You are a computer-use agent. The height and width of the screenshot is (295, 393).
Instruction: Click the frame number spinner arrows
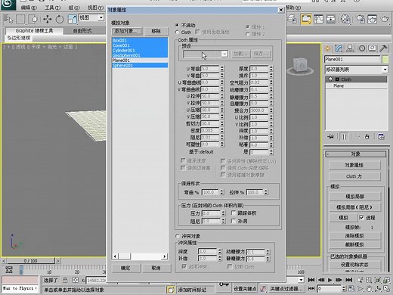tap(344, 288)
